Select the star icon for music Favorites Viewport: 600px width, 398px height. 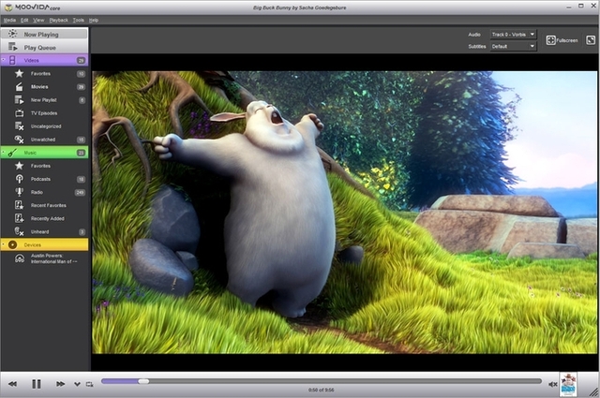(19, 166)
